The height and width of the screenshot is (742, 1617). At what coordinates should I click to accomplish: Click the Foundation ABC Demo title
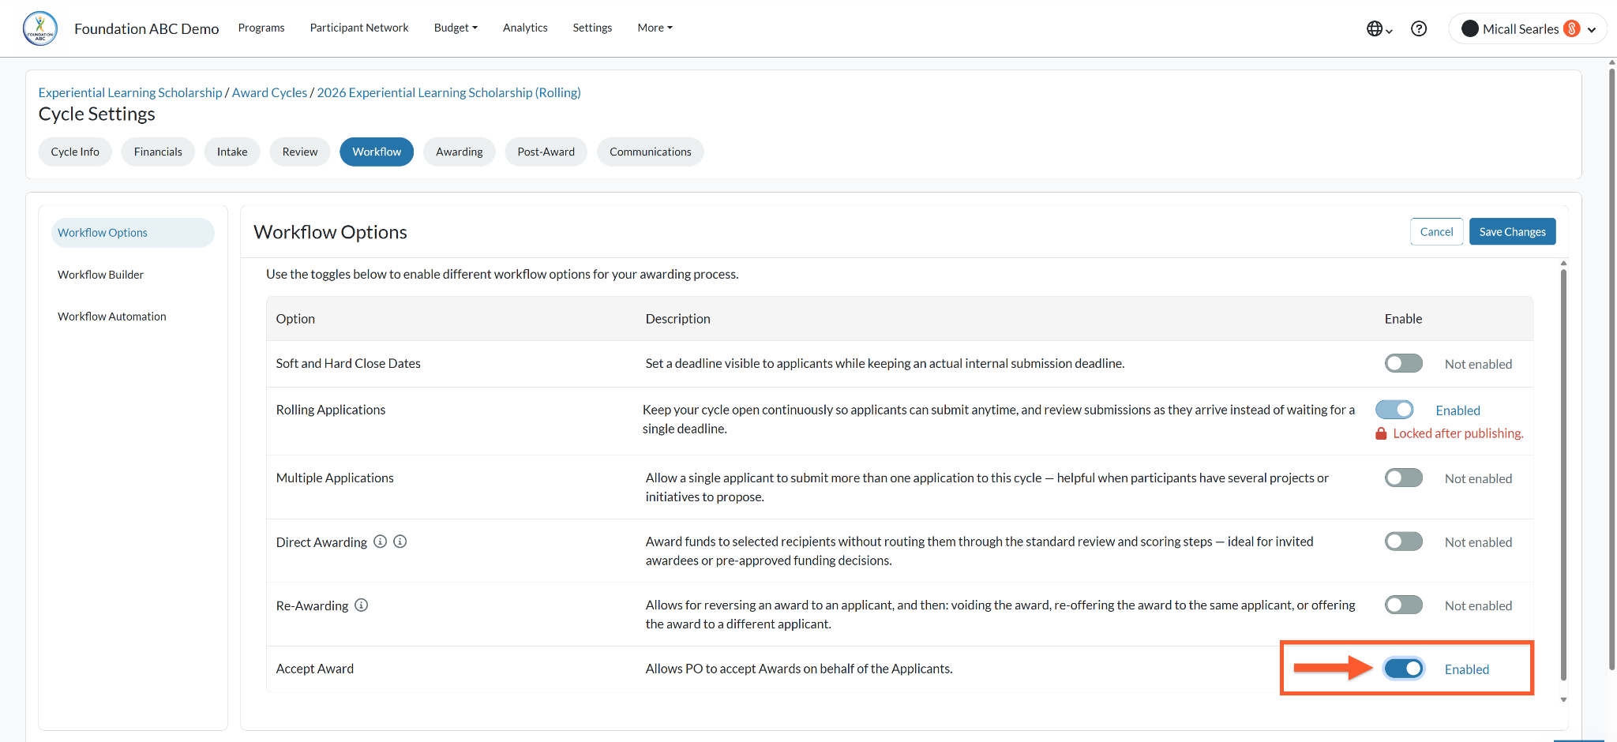pyautogui.click(x=147, y=28)
